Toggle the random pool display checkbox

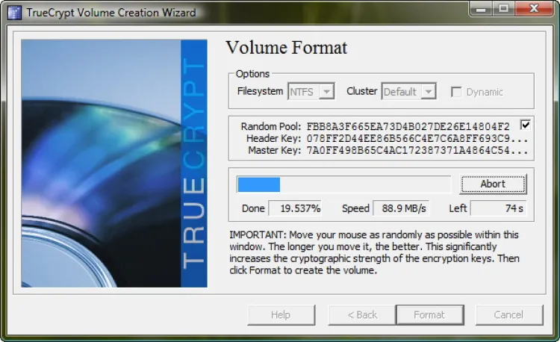tap(525, 125)
